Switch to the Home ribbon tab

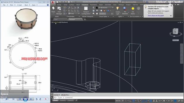click(59, 5)
